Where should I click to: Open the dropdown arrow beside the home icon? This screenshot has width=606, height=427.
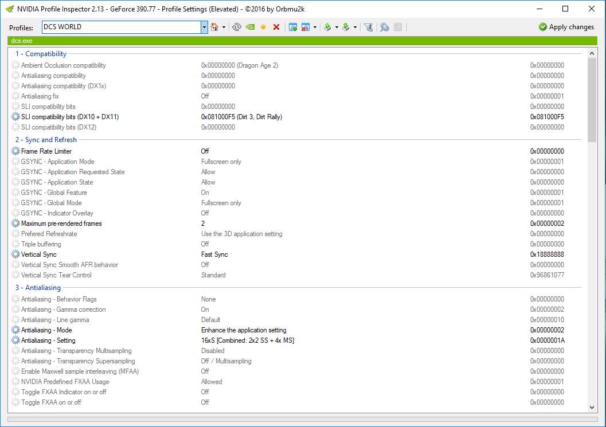[x=224, y=27]
